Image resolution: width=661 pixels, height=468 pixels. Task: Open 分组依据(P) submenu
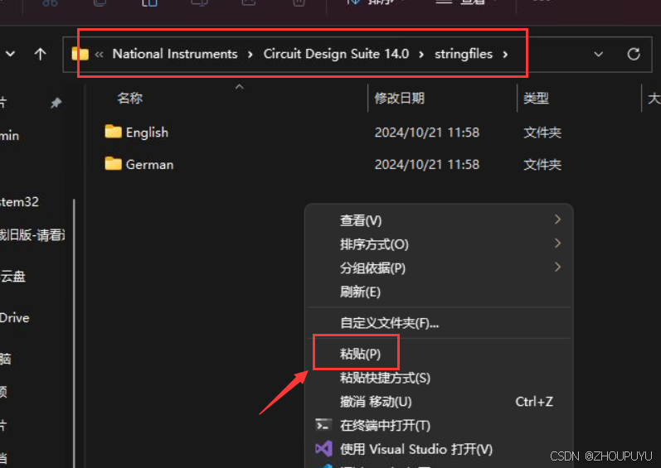[439, 268]
